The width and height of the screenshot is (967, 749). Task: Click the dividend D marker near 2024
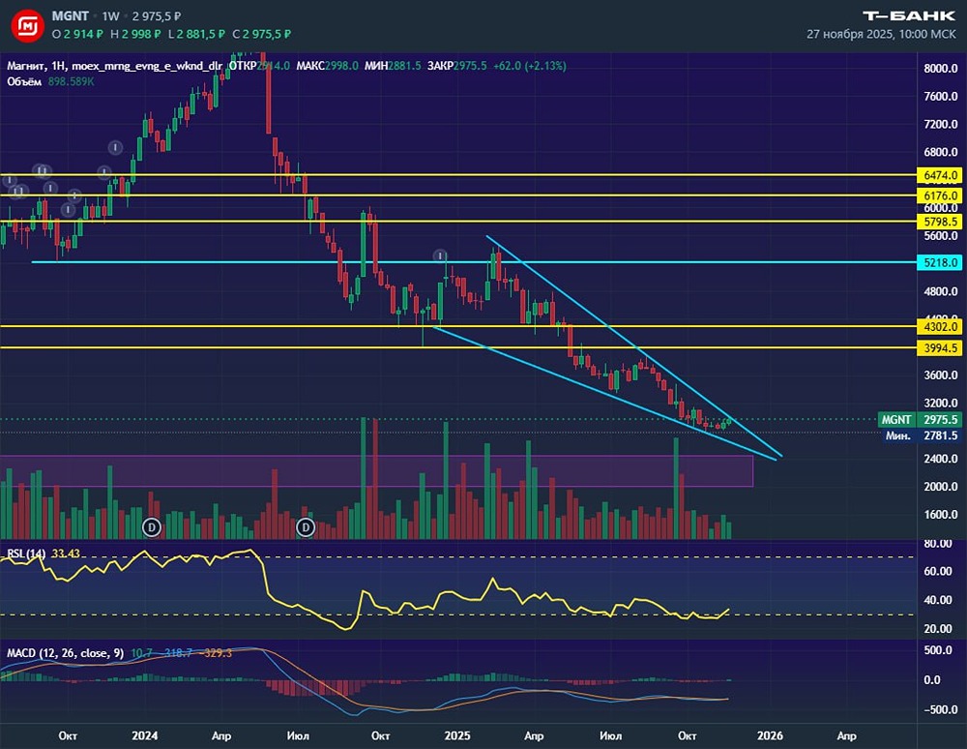[152, 527]
